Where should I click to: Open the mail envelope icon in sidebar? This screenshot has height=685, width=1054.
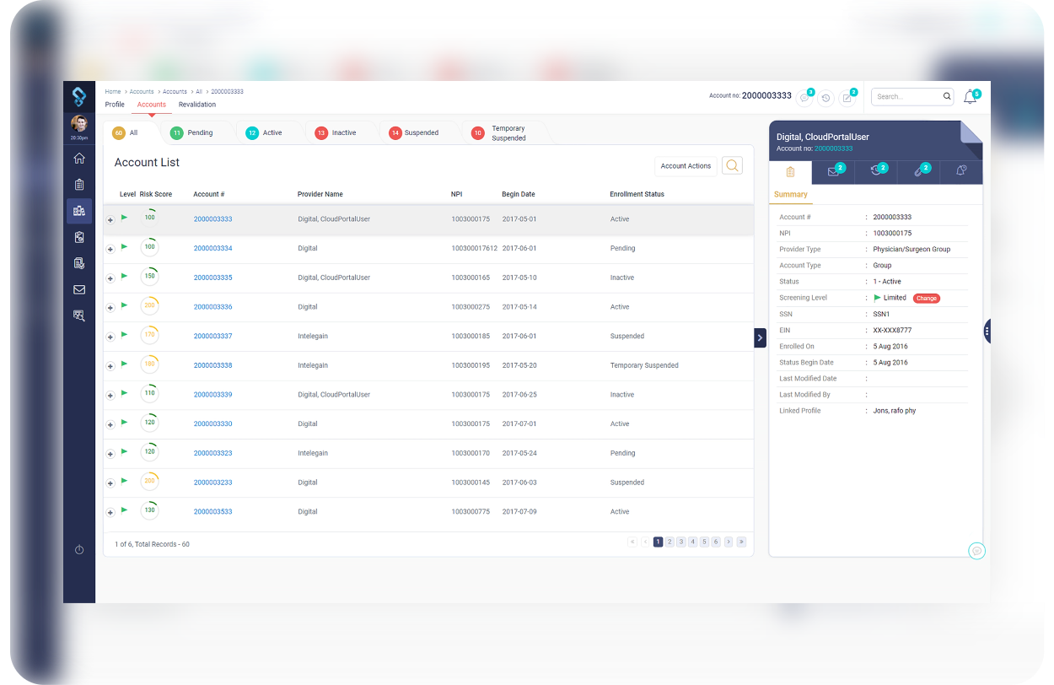[x=79, y=289]
